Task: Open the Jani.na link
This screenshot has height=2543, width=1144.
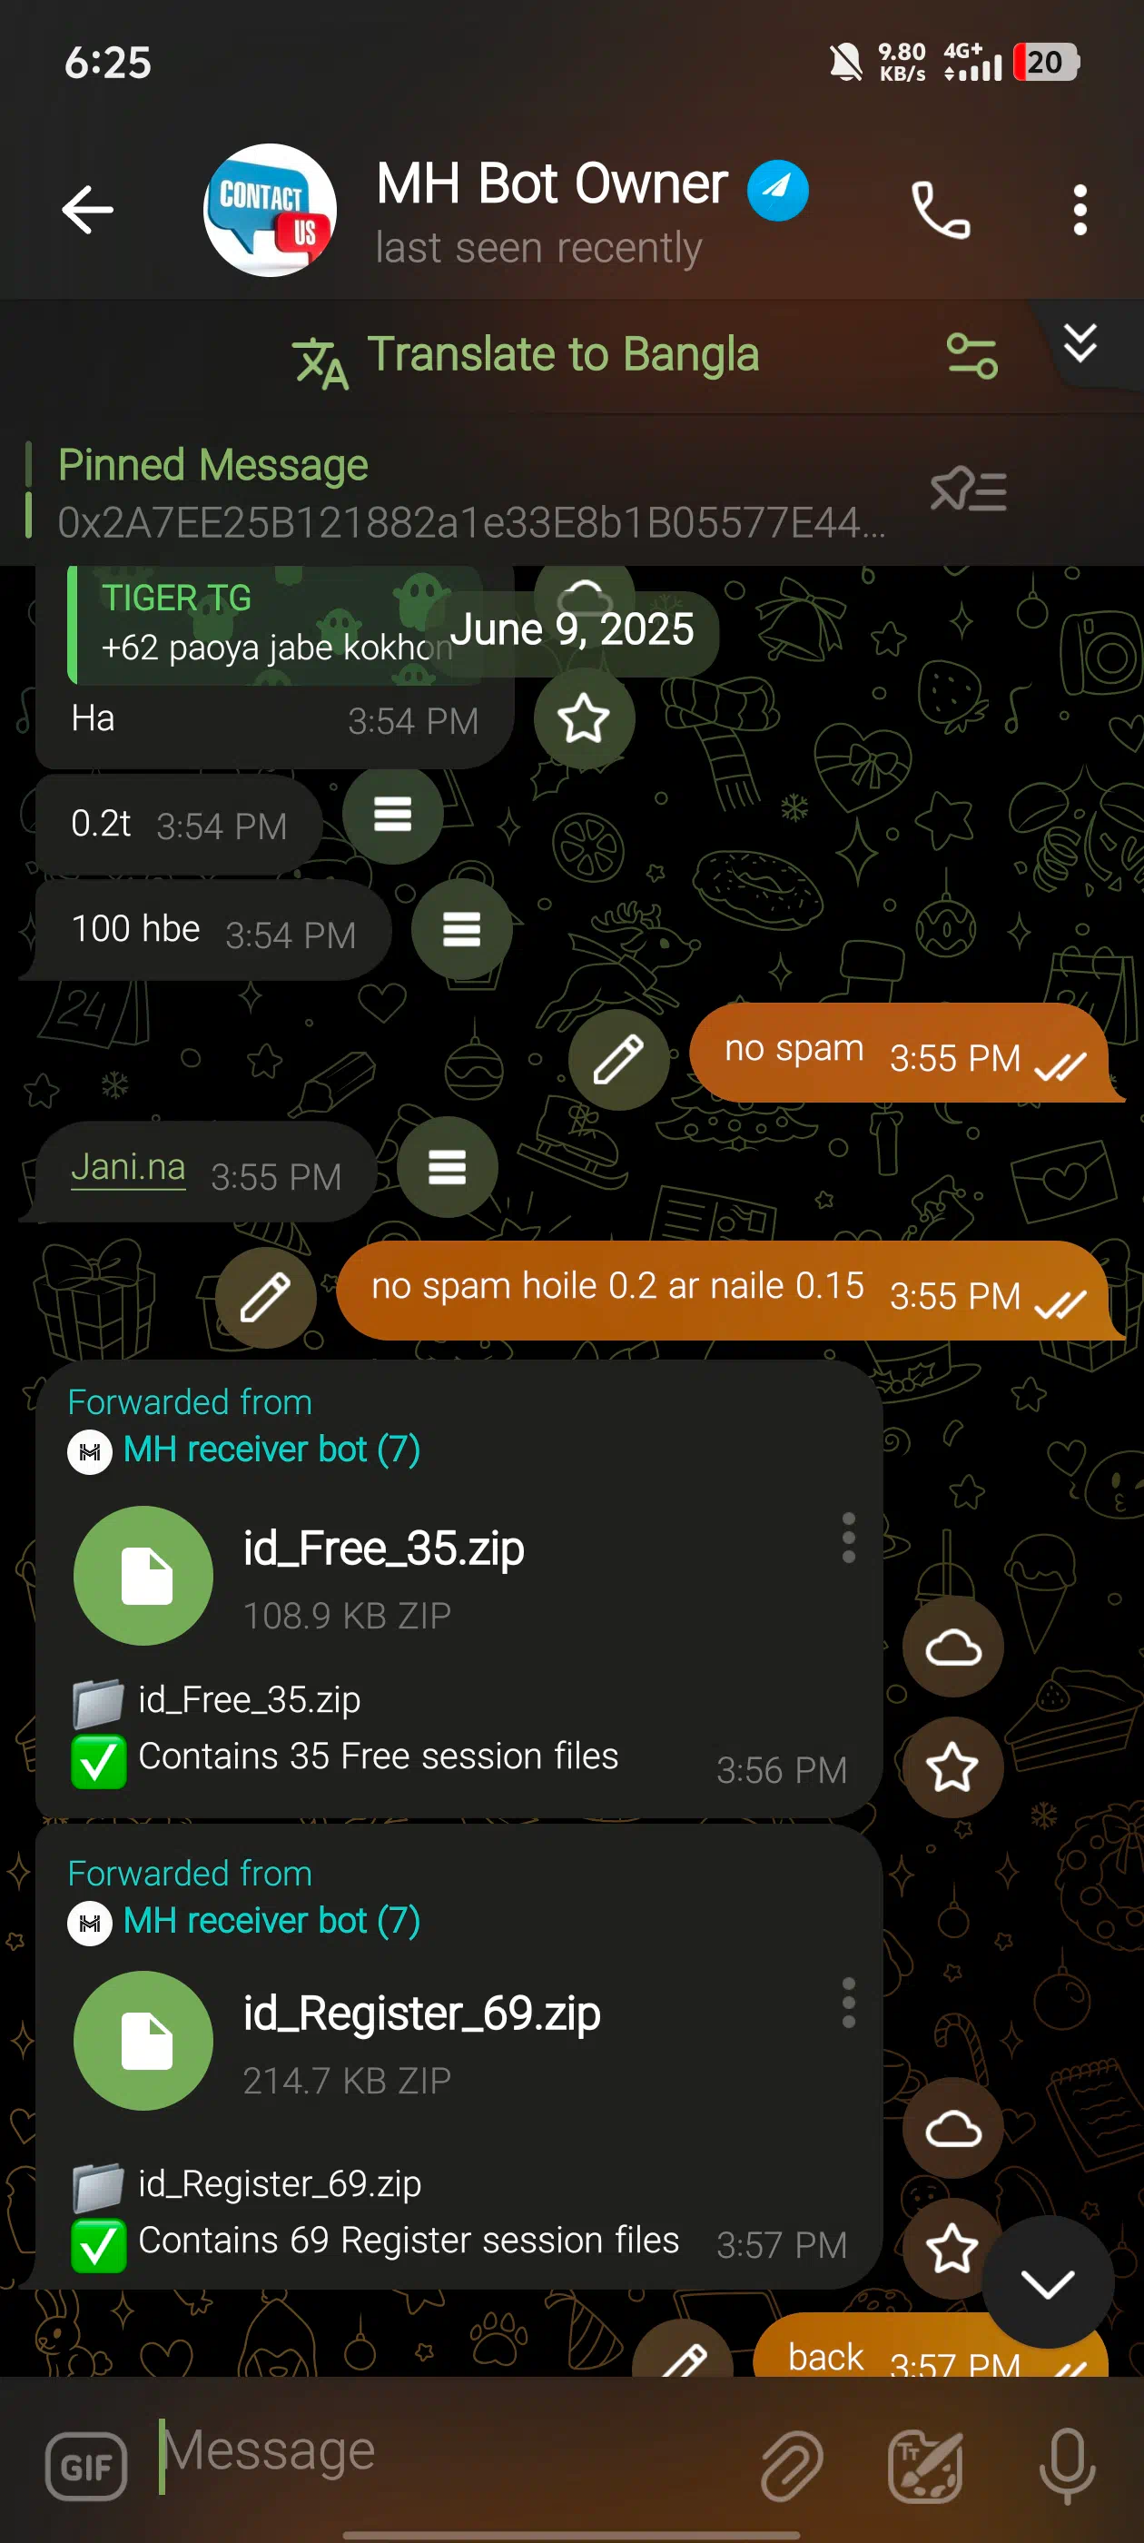Action: pos(128,1167)
